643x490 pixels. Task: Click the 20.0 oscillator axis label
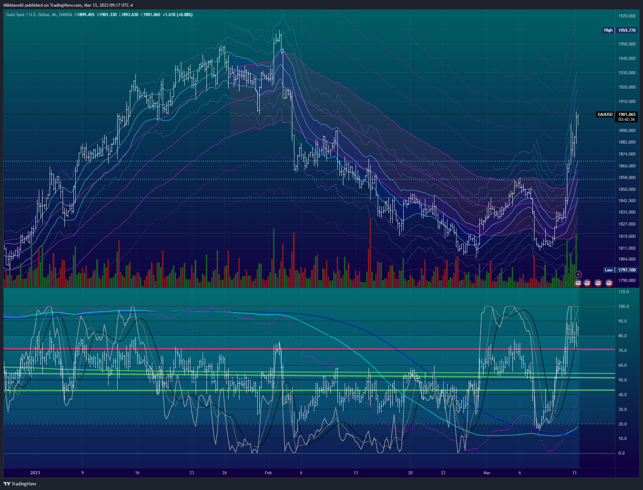[622, 424]
